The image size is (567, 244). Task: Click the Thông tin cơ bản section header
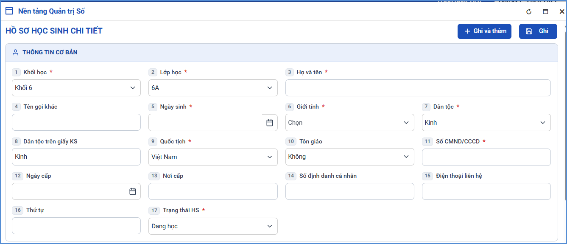(x=282, y=53)
